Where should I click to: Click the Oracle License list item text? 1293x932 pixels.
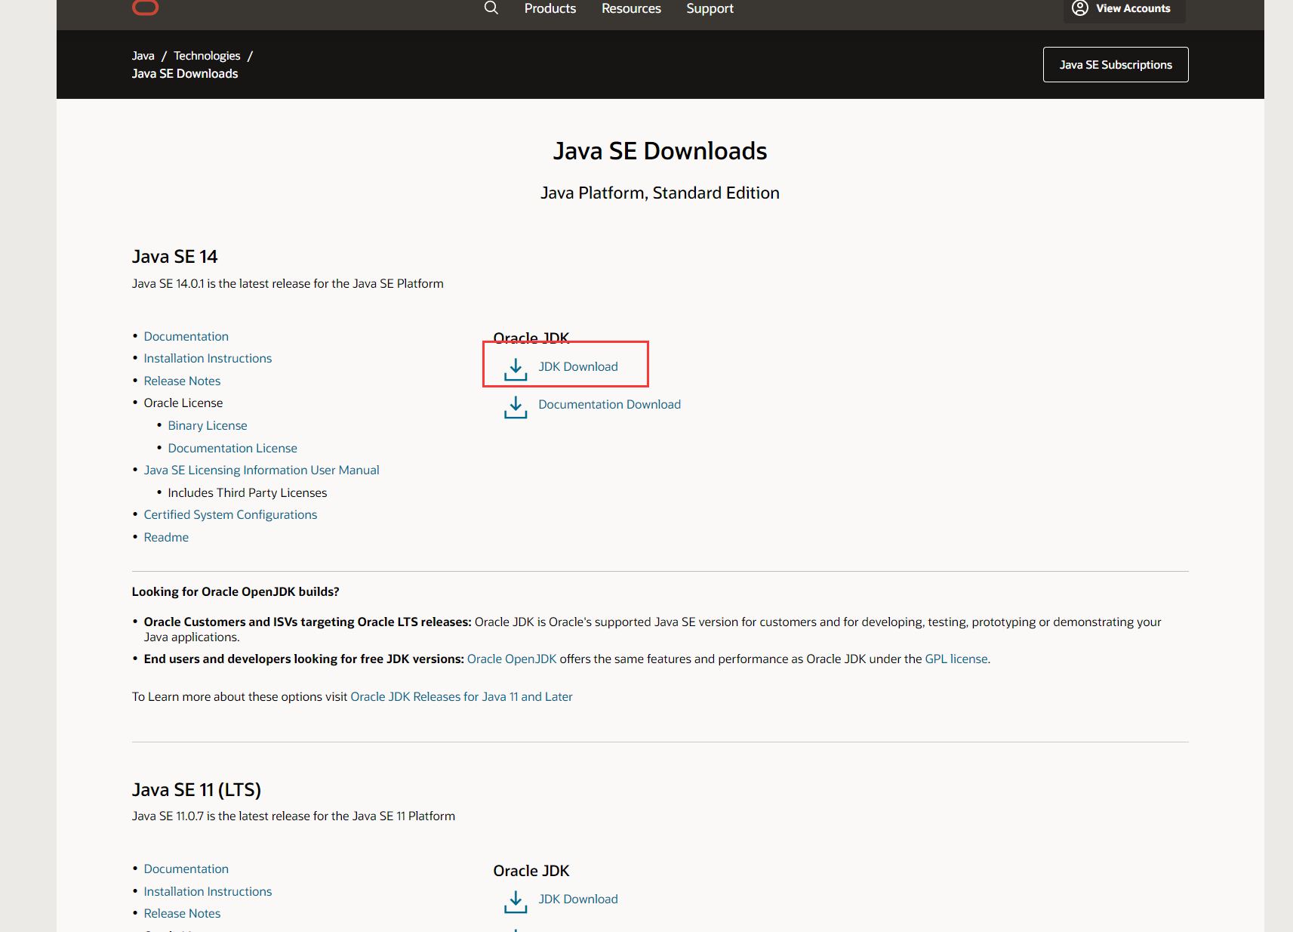click(x=183, y=403)
